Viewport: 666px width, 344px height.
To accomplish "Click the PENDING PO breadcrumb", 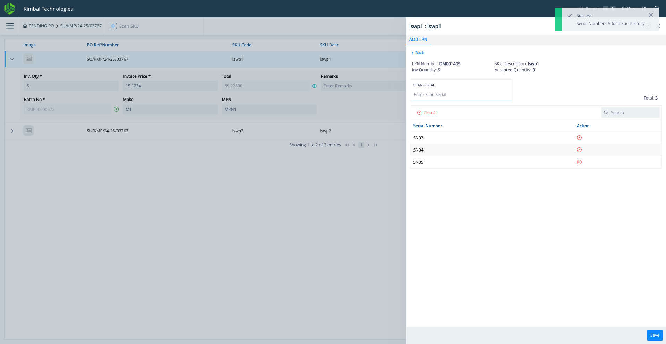I will 41,26.
